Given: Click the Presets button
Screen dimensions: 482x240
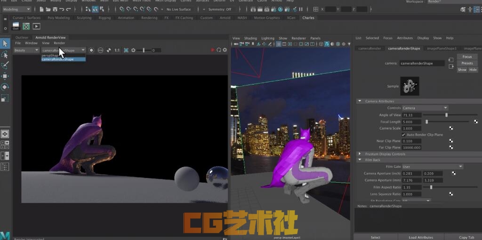Looking at the screenshot, I should (x=467, y=63).
